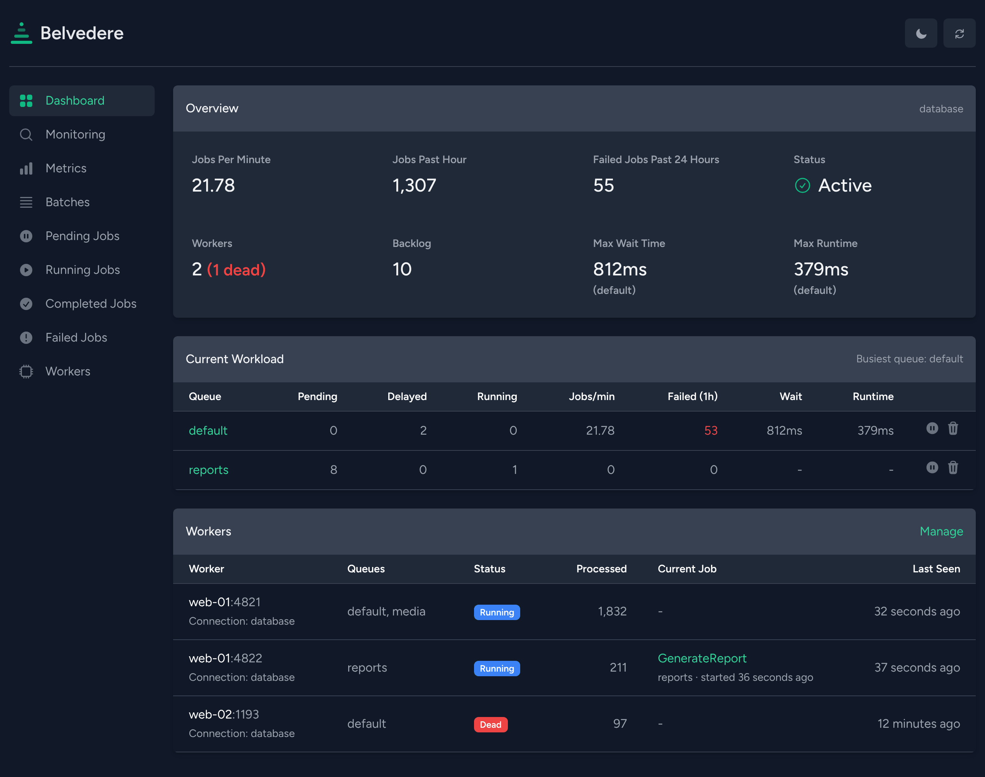Open the Dashboard menu item
The height and width of the screenshot is (777, 985).
pyautogui.click(x=82, y=100)
